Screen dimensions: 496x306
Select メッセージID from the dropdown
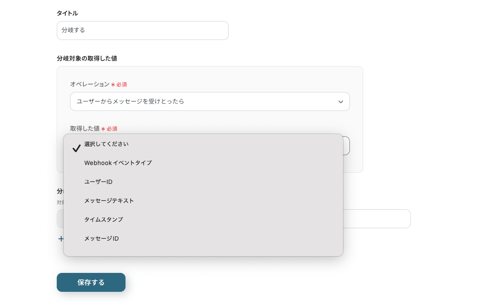click(x=101, y=239)
